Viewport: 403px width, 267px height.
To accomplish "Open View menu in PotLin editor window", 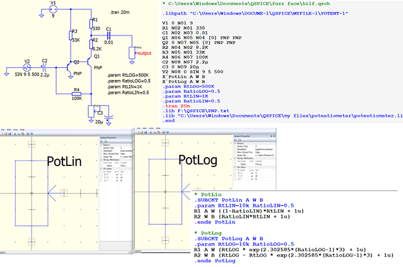I will click(x=15, y=130).
